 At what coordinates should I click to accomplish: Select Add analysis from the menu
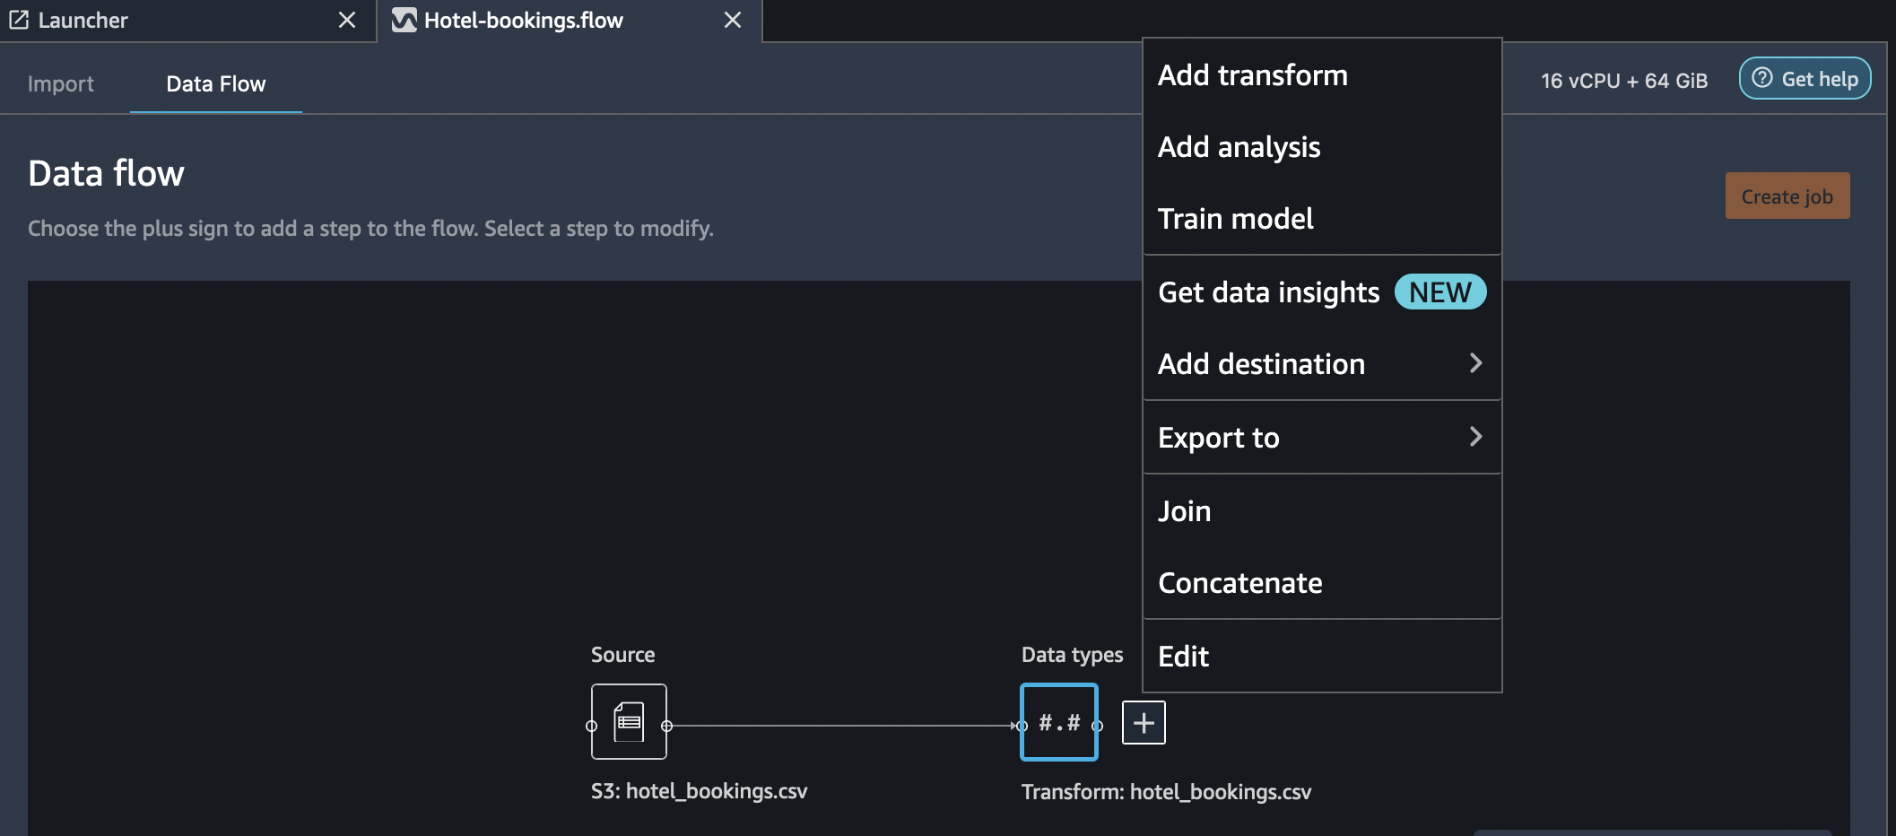coord(1239,147)
